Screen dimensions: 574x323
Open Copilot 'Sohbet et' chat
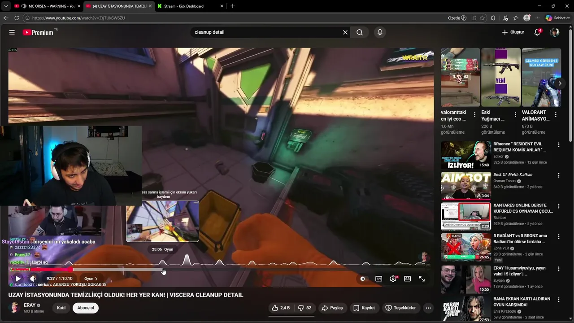click(x=557, y=18)
